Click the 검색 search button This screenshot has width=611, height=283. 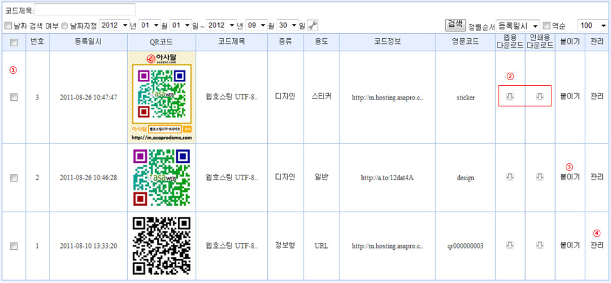point(455,24)
